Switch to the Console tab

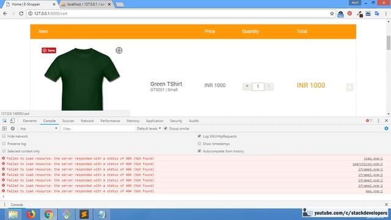coord(49,121)
